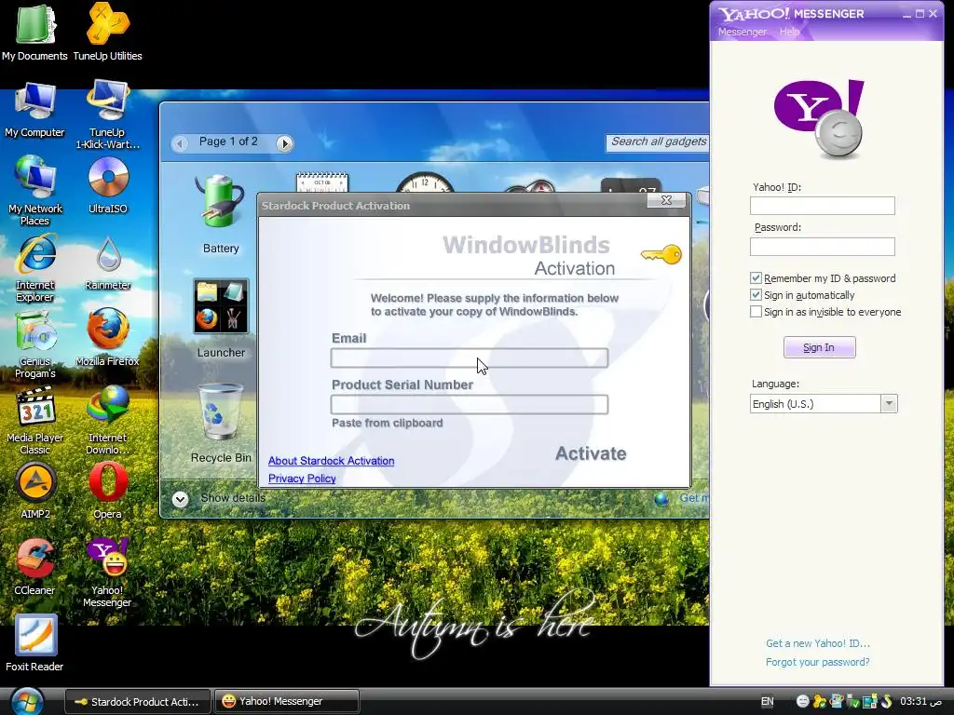Click the EN language indicator in taskbar
The image size is (954, 715).
(x=768, y=702)
